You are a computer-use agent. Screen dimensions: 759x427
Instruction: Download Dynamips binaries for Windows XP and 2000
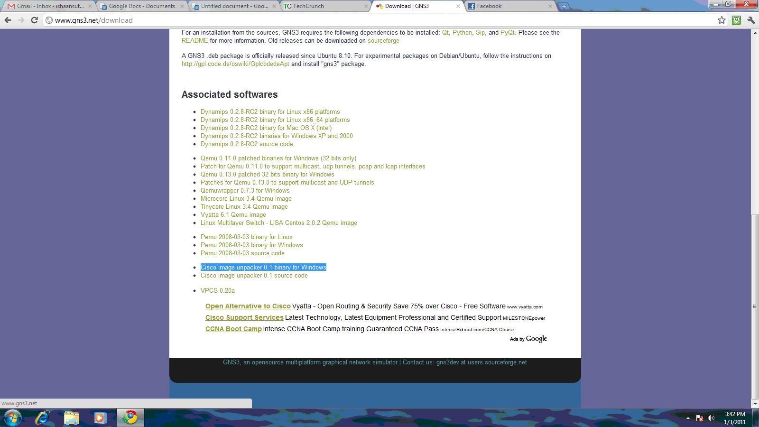(x=277, y=136)
